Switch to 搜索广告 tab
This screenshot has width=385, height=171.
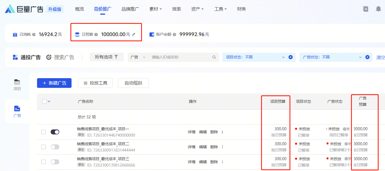(x=60, y=57)
